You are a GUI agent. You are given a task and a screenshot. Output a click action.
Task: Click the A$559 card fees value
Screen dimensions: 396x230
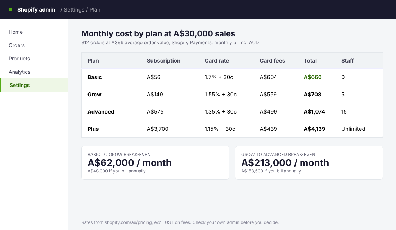coord(268,94)
